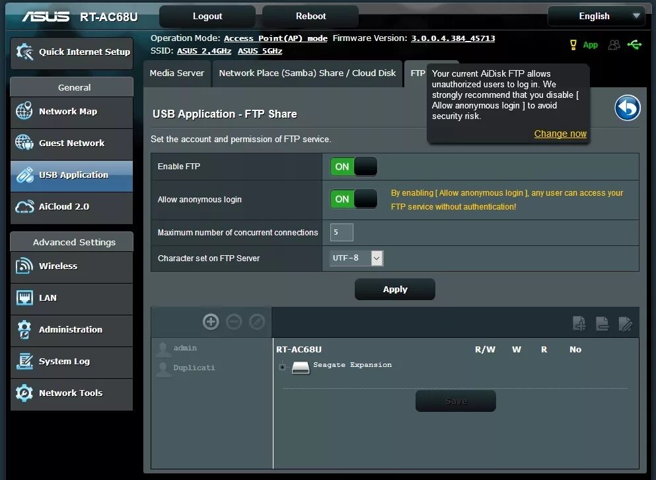Click the Administration gear icon
Image resolution: width=656 pixels, height=480 pixels.
[x=24, y=330]
